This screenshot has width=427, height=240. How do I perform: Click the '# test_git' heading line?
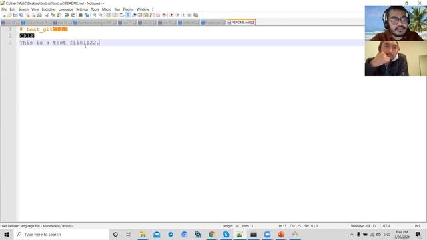click(x=43, y=29)
